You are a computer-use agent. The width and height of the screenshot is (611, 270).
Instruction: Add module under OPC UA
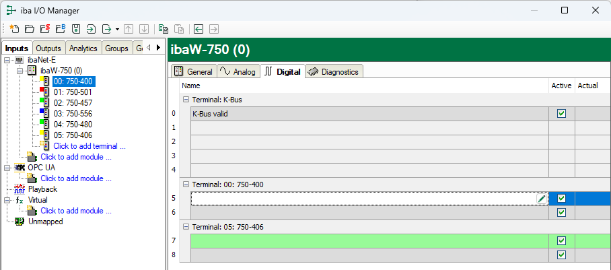click(x=76, y=178)
